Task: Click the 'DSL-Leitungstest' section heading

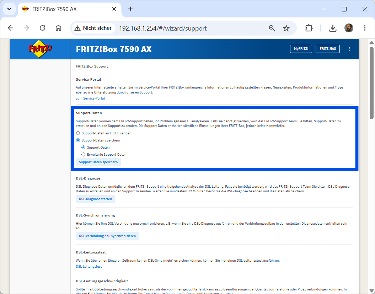Action: [x=91, y=252]
